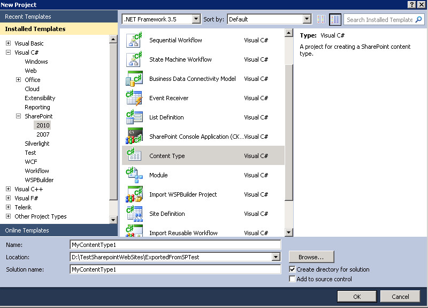
Task: Select the Silverlight category
Action: (37, 144)
